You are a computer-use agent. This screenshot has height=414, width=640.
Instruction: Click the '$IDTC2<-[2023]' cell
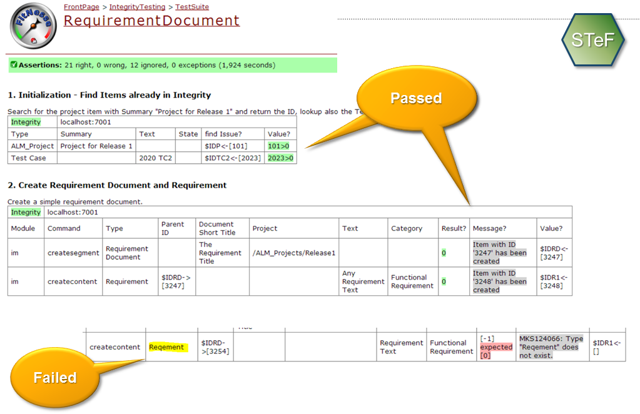click(x=233, y=158)
